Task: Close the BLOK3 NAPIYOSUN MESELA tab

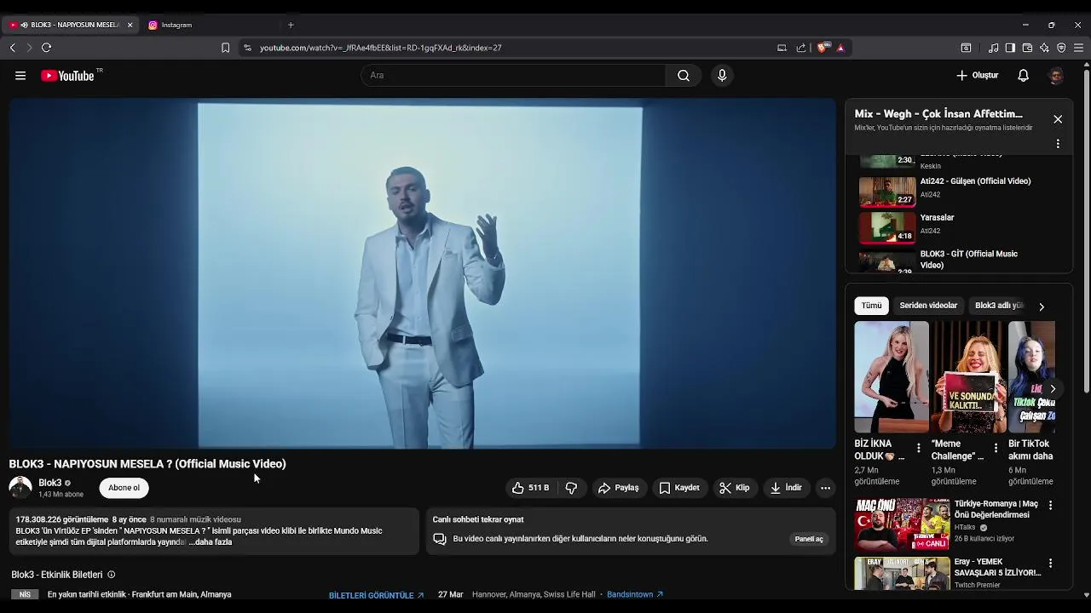Action: coord(130,25)
